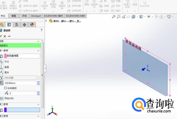
Task: Switch to the SOLIDWORKS 插件 tab
Action: (x=53, y=16)
